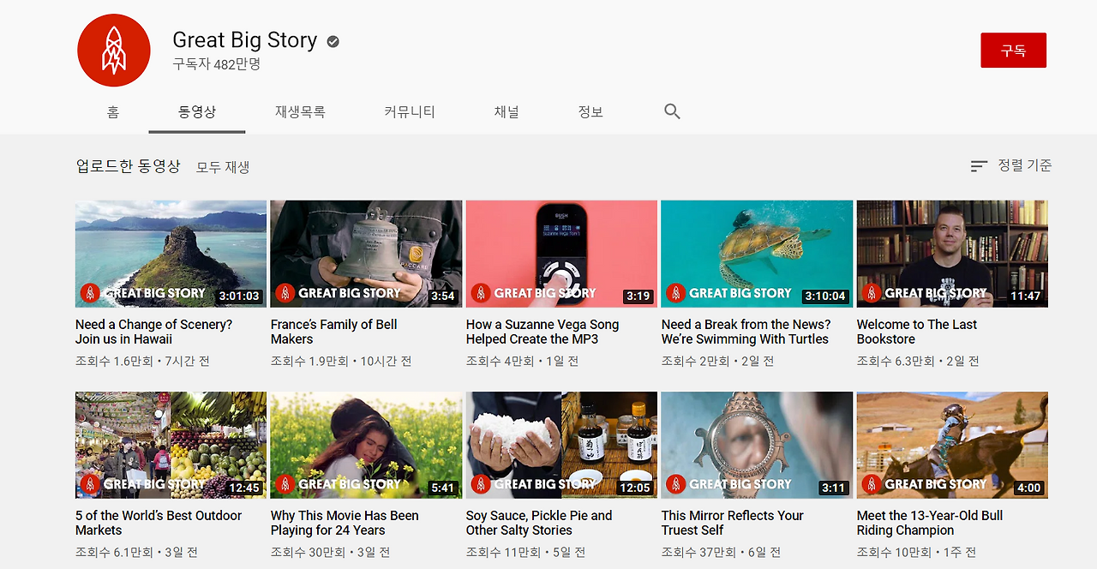The height and width of the screenshot is (569, 1097).
Task: Open the 채널 tab
Action: [x=507, y=111]
